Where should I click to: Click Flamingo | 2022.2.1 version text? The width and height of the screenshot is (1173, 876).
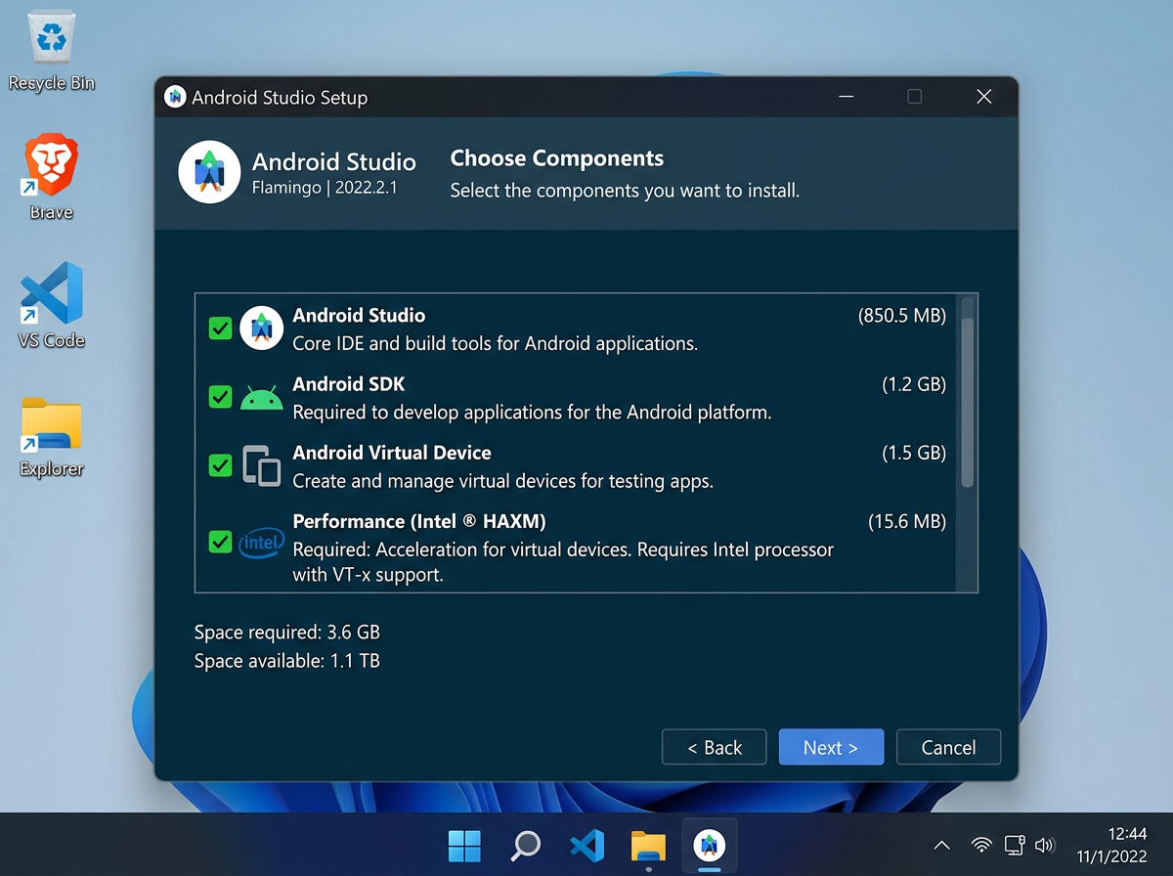pos(325,188)
